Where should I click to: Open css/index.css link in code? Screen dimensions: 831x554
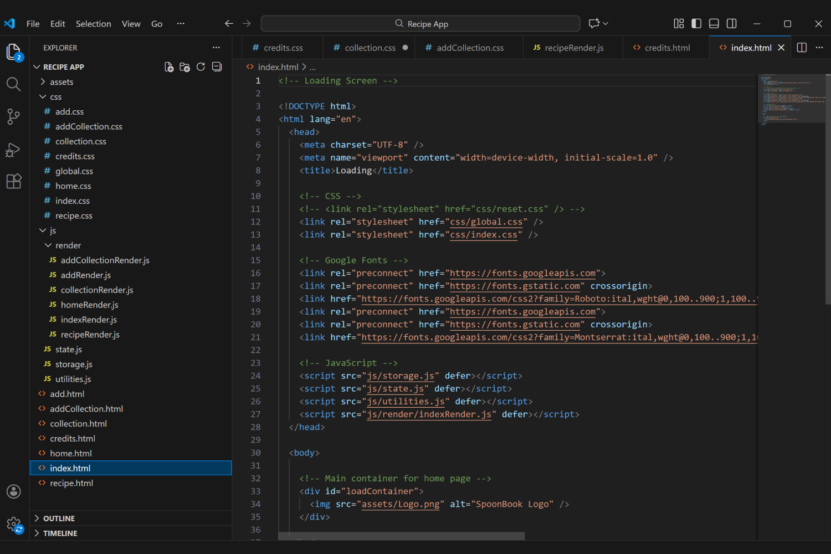484,234
